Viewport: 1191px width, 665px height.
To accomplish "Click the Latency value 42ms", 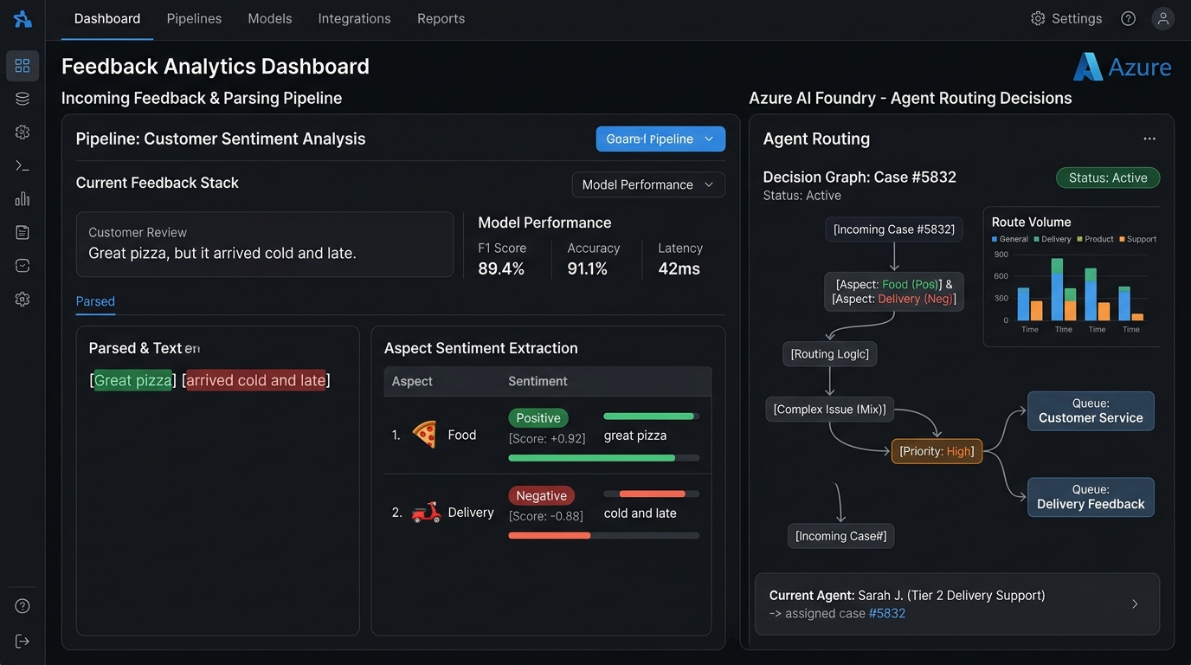I will tap(679, 269).
